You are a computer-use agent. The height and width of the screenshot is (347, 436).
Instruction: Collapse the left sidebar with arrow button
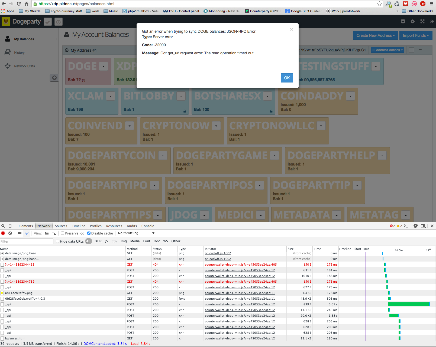54,78
